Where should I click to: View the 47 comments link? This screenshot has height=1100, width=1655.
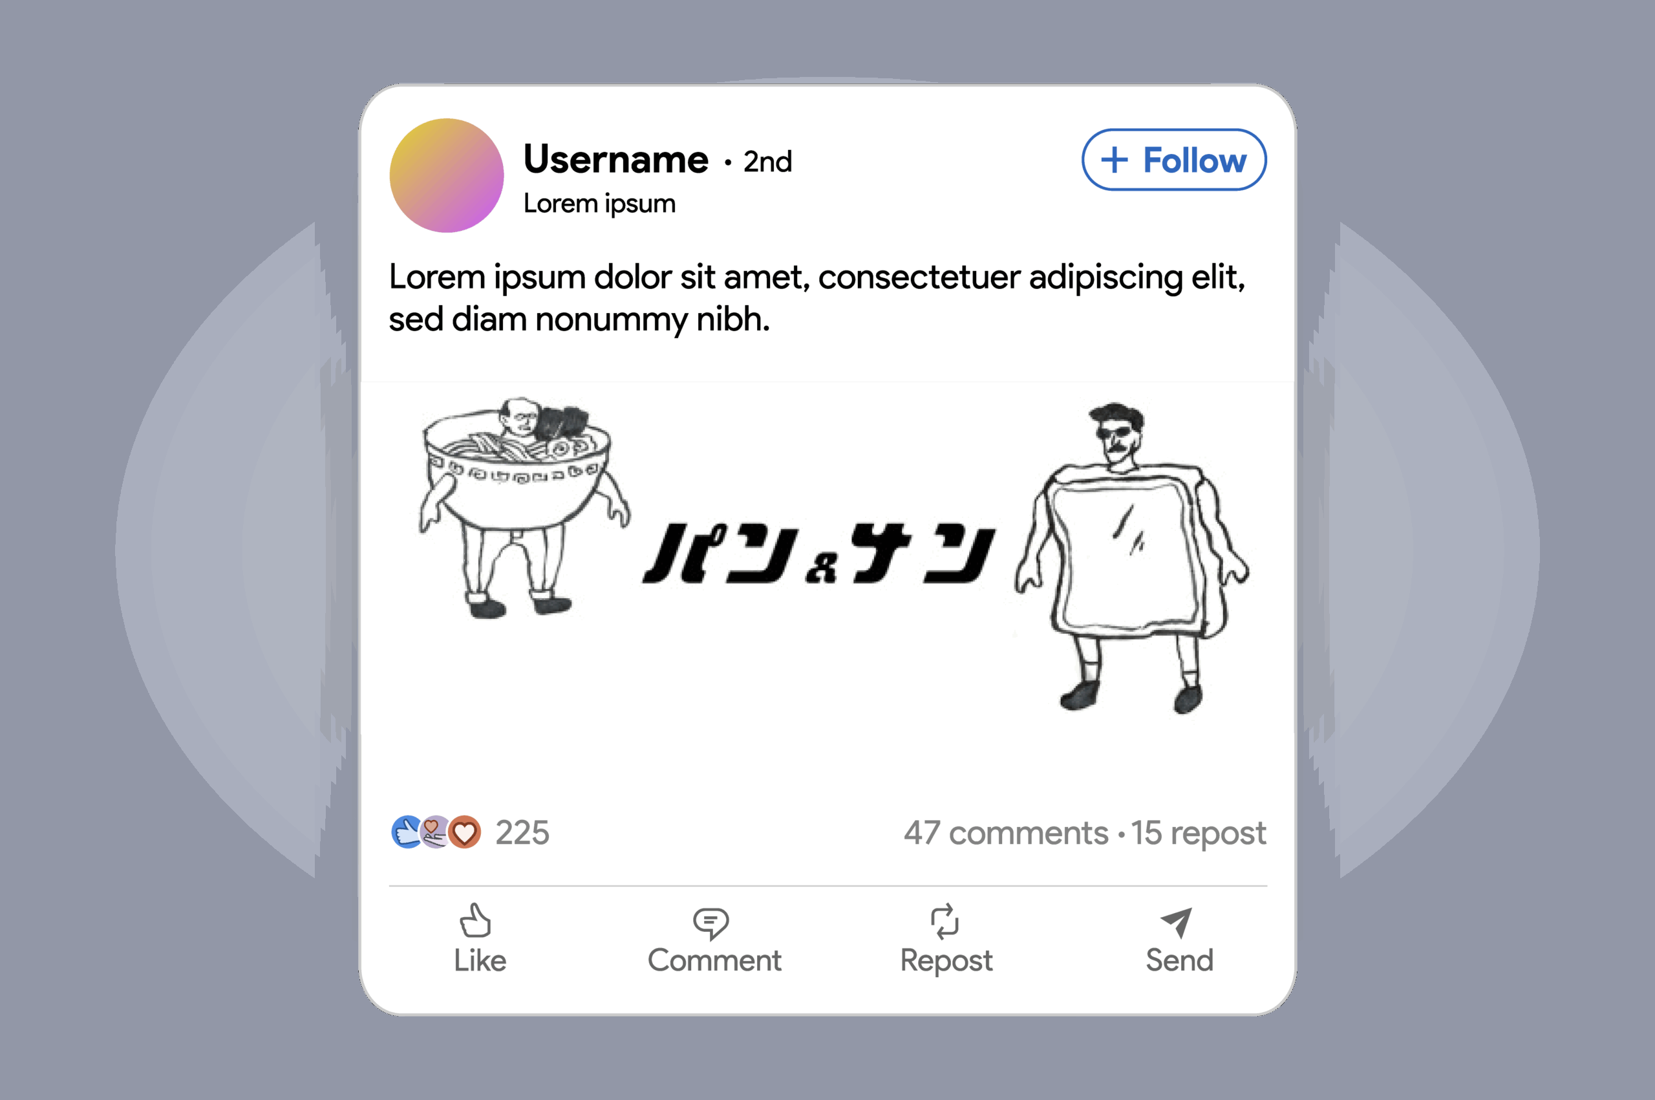coord(1006,834)
